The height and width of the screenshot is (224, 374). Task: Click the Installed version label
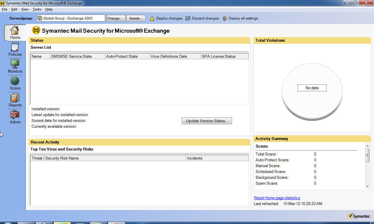tap(46, 109)
